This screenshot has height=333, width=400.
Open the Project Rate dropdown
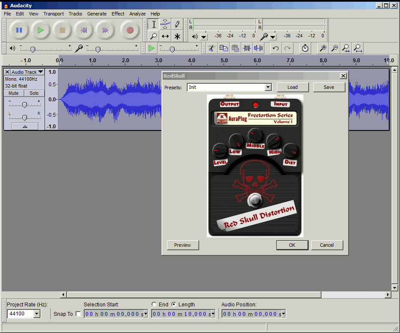click(x=37, y=314)
